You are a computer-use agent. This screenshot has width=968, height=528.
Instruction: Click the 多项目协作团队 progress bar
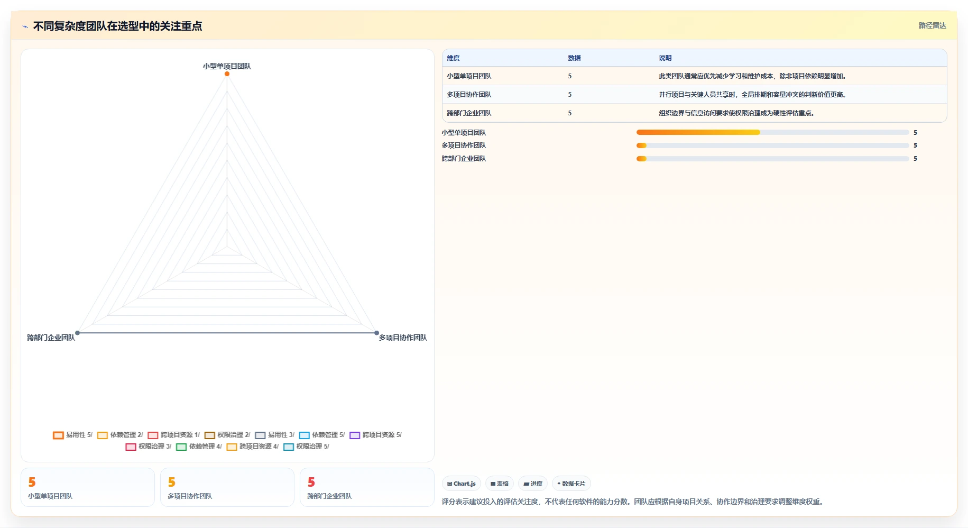point(772,145)
